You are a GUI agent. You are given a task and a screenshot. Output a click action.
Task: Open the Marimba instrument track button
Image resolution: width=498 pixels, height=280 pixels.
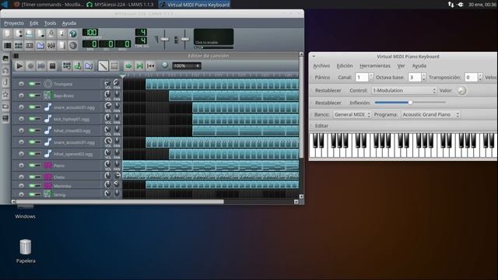point(72,186)
